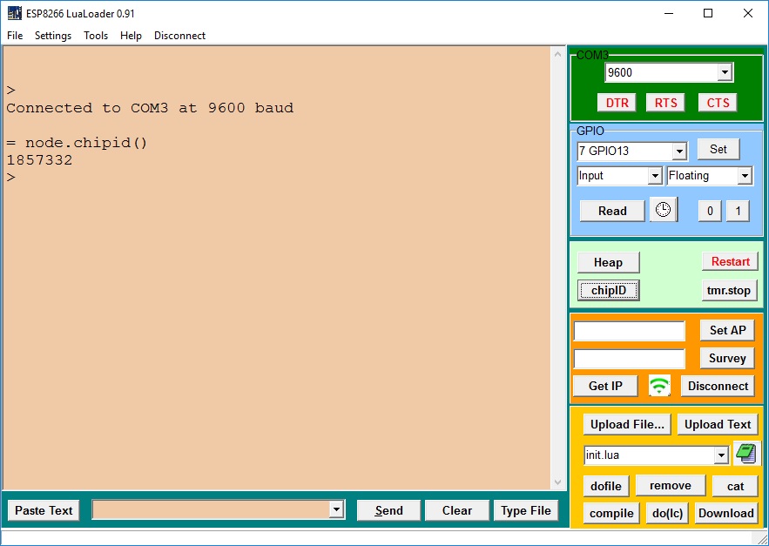769x546 pixels.
Task: Click the Upload Text button
Action: pyautogui.click(x=718, y=424)
